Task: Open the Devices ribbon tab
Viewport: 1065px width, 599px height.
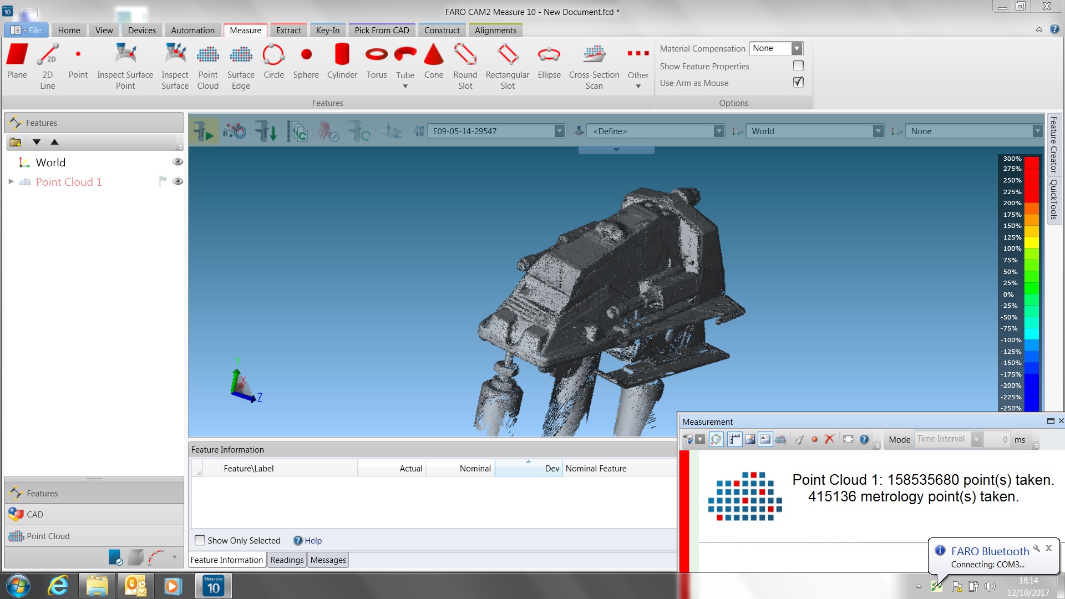Action: pyautogui.click(x=142, y=31)
